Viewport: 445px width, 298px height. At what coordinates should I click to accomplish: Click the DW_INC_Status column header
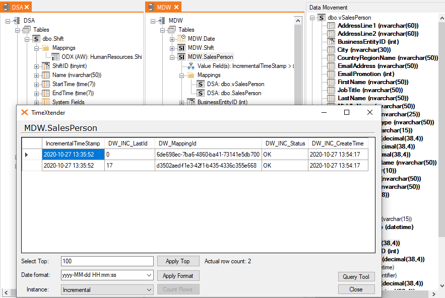[x=285, y=143]
